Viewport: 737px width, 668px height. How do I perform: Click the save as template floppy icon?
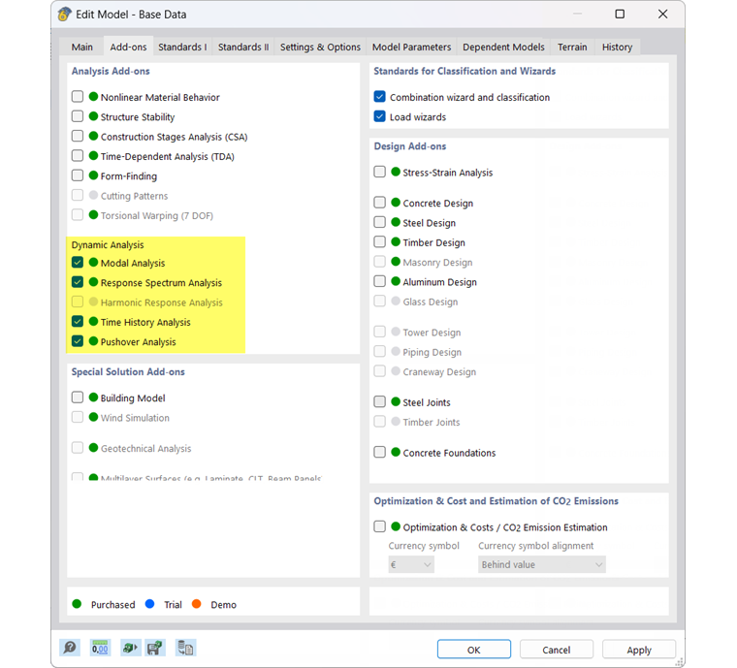(x=155, y=648)
